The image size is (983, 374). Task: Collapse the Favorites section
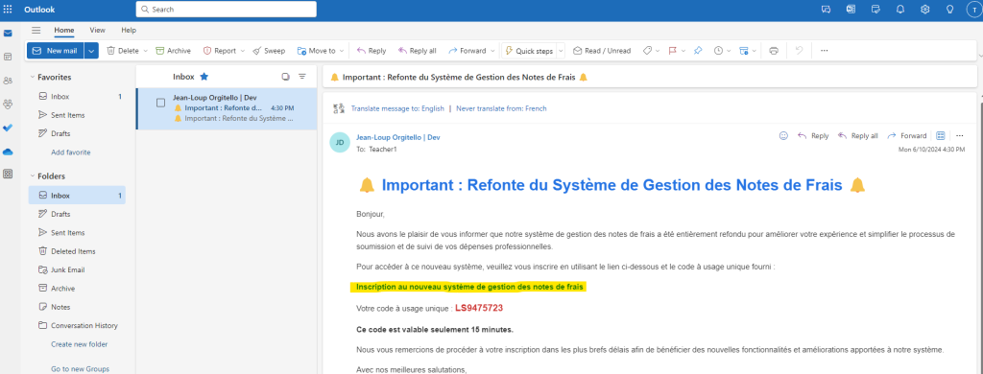(32, 77)
